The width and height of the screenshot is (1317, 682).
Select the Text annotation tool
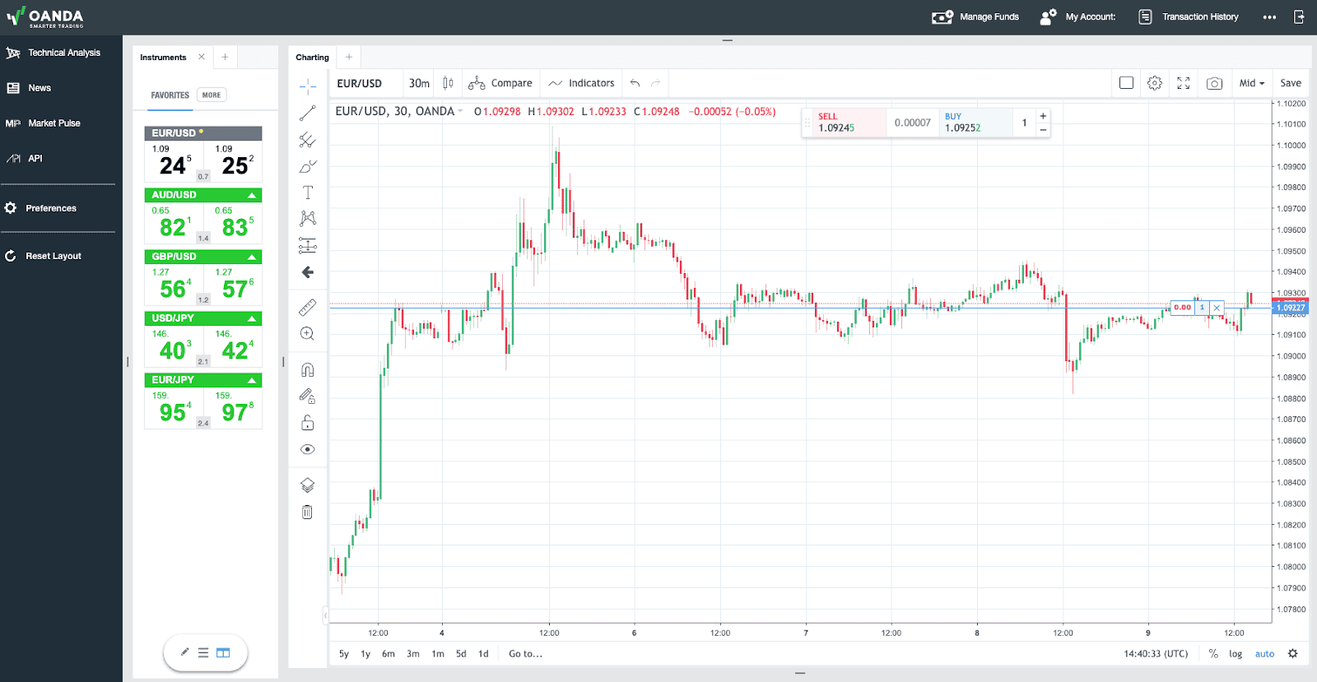tap(308, 193)
